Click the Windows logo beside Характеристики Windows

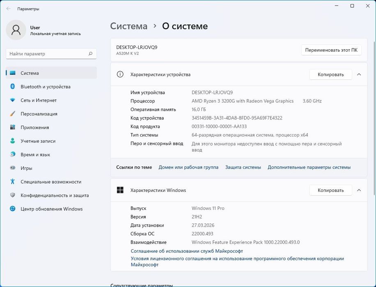pyautogui.click(x=120, y=190)
